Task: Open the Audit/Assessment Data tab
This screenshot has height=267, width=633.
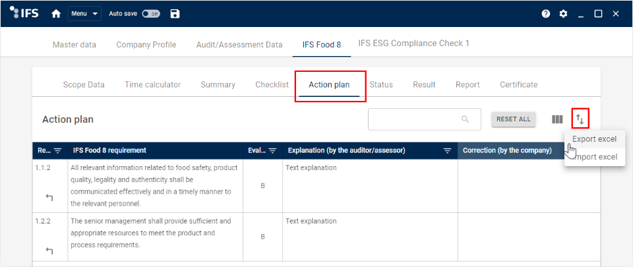Action: click(239, 45)
